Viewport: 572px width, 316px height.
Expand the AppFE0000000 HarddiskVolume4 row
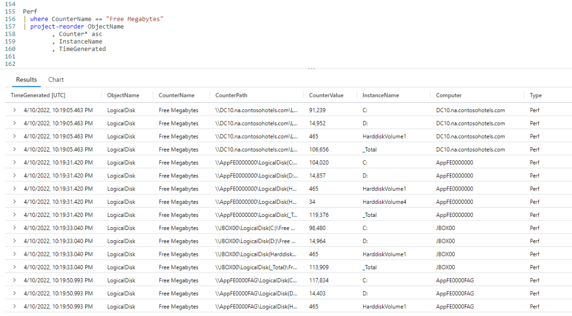(15, 202)
